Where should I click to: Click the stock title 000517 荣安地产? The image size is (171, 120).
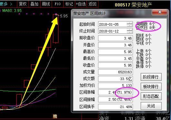tap(133, 5)
